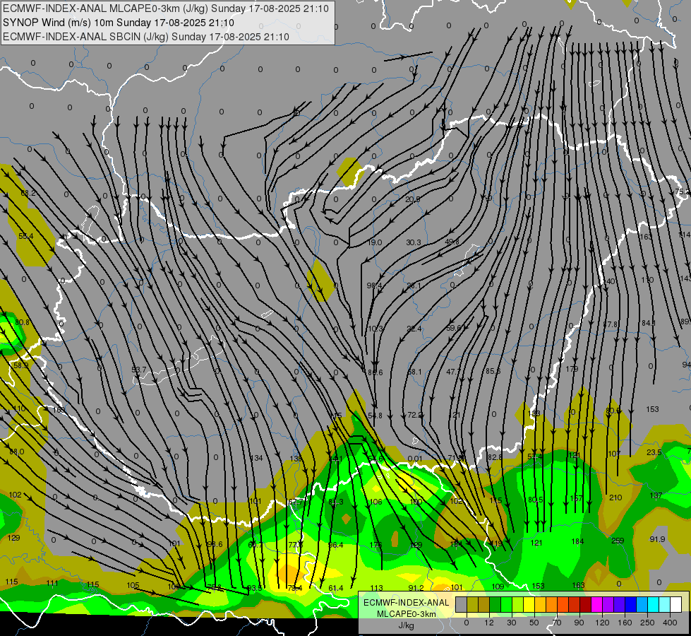Viewport: 691px width, 636px height.
Task: Click the cyan legend swatch
Action: 653,604
